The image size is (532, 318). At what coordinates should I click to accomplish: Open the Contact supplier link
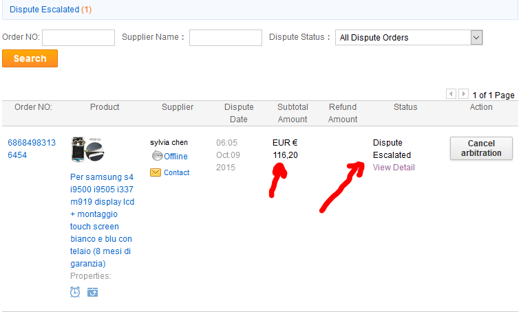pyautogui.click(x=176, y=172)
